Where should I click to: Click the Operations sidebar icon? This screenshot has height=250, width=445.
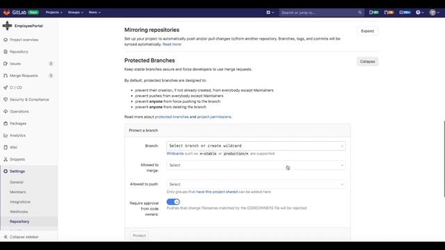[x=6, y=111]
